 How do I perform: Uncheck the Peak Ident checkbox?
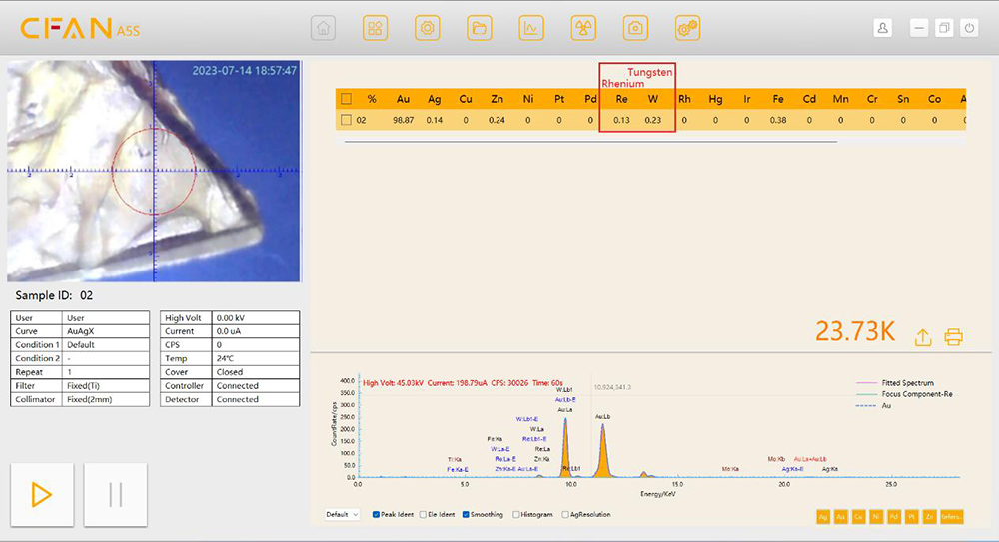click(x=376, y=515)
